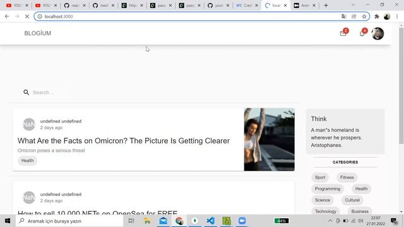Click the page vertical scrollbar thumb

click(x=401, y=85)
